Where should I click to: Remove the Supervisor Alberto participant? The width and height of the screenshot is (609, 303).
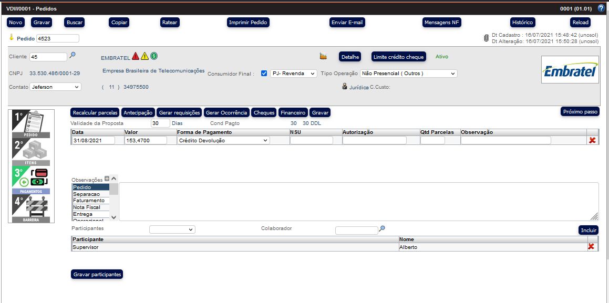point(591,247)
